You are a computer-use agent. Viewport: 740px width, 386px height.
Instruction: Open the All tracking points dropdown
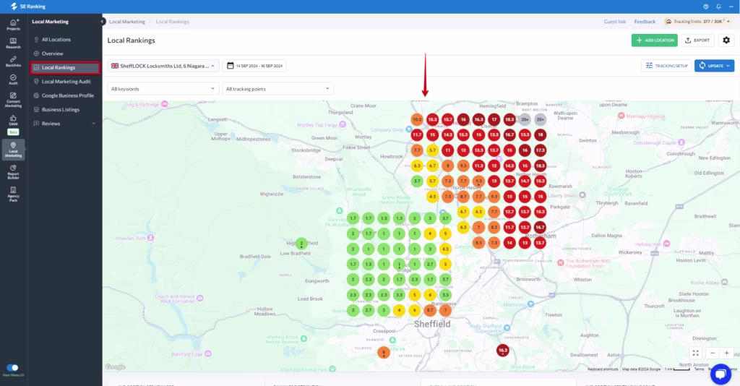[278, 89]
